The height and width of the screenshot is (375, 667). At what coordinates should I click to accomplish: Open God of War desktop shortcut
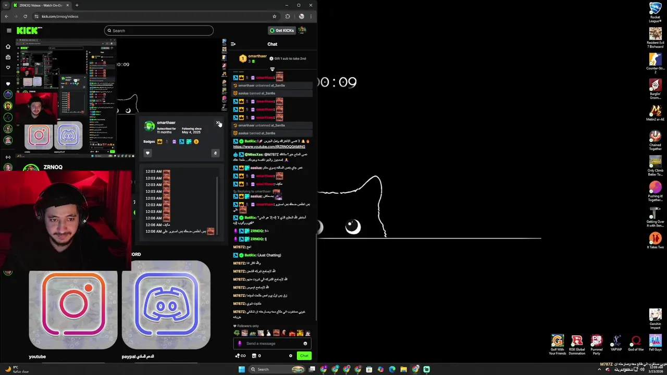point(636,343)
